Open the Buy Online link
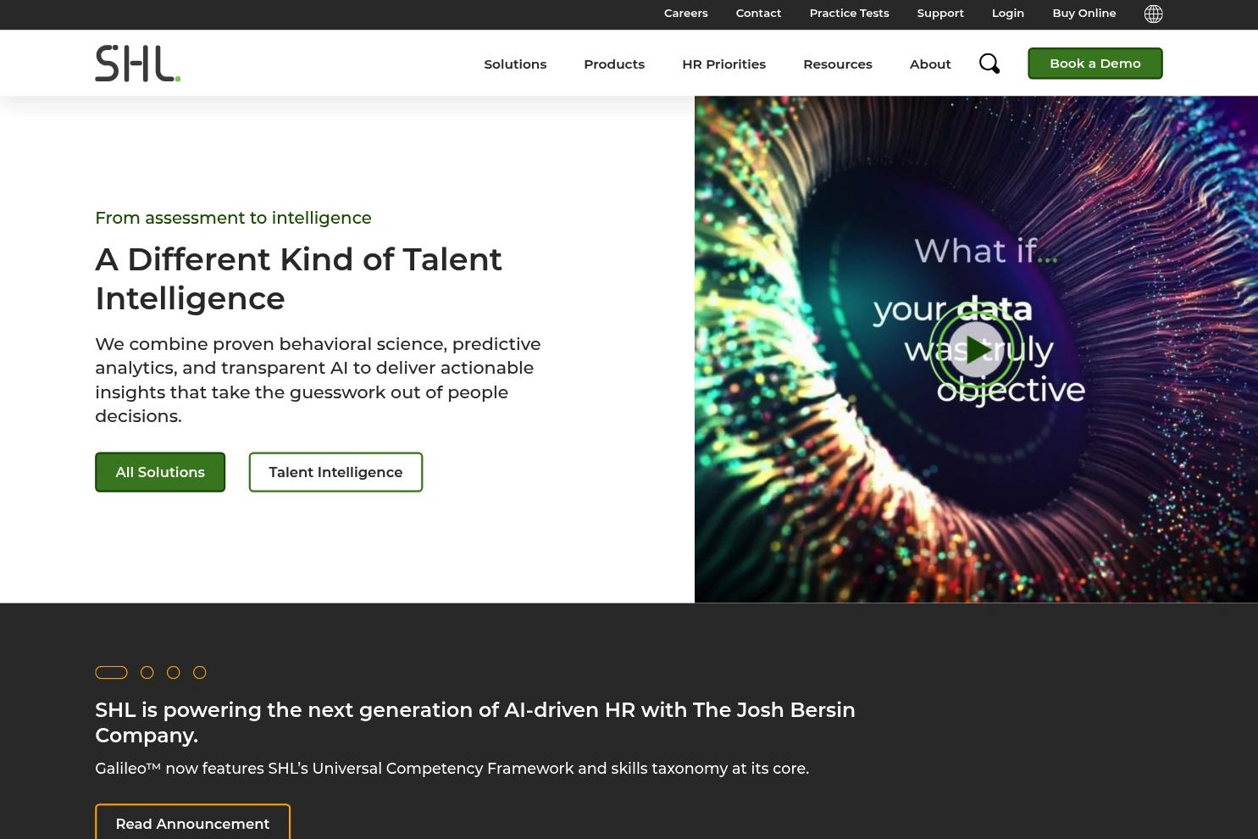The image size is (1258, 839). [x=1084, y=14]
